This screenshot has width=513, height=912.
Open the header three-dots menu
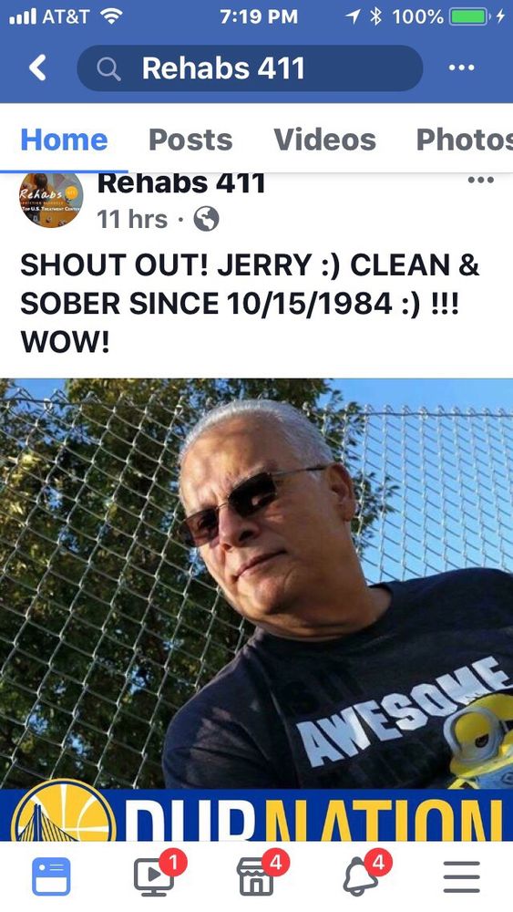coord(462,68)
